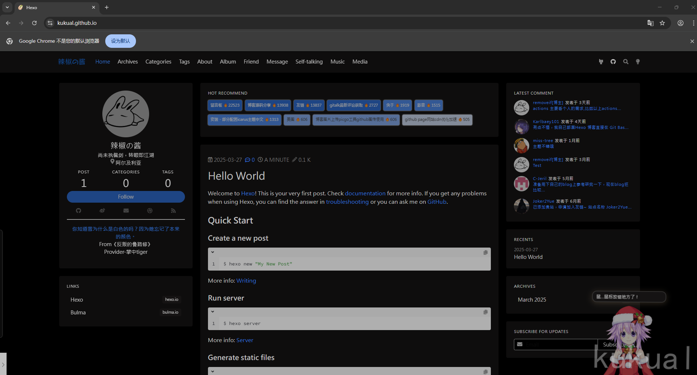Open the email envelope icon under Follow
The image size is (697, 375).
click(x=126, y=211)
